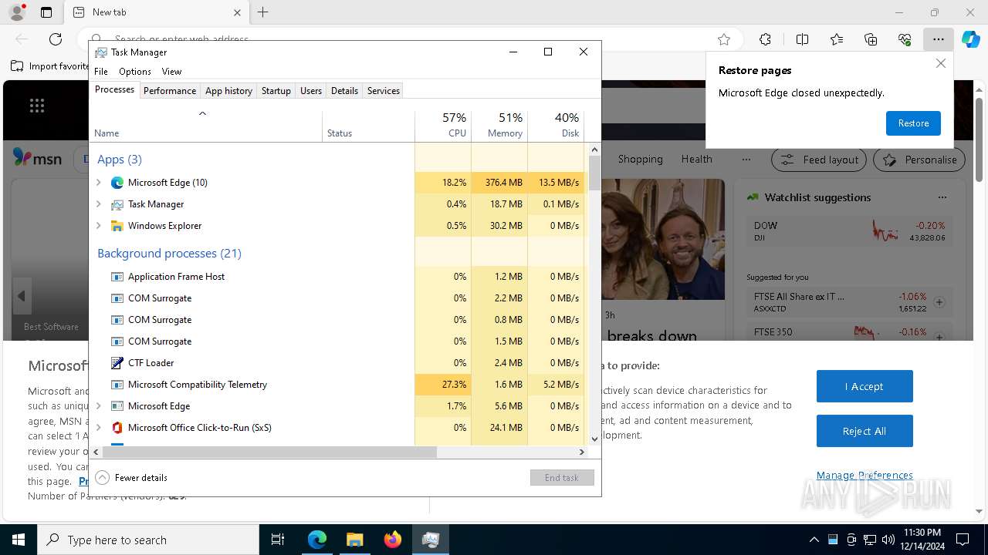Open Edge Settings and more ellipsis
Image resolution: width=988 pixels, height=555 pixels.
pos(938,39)
